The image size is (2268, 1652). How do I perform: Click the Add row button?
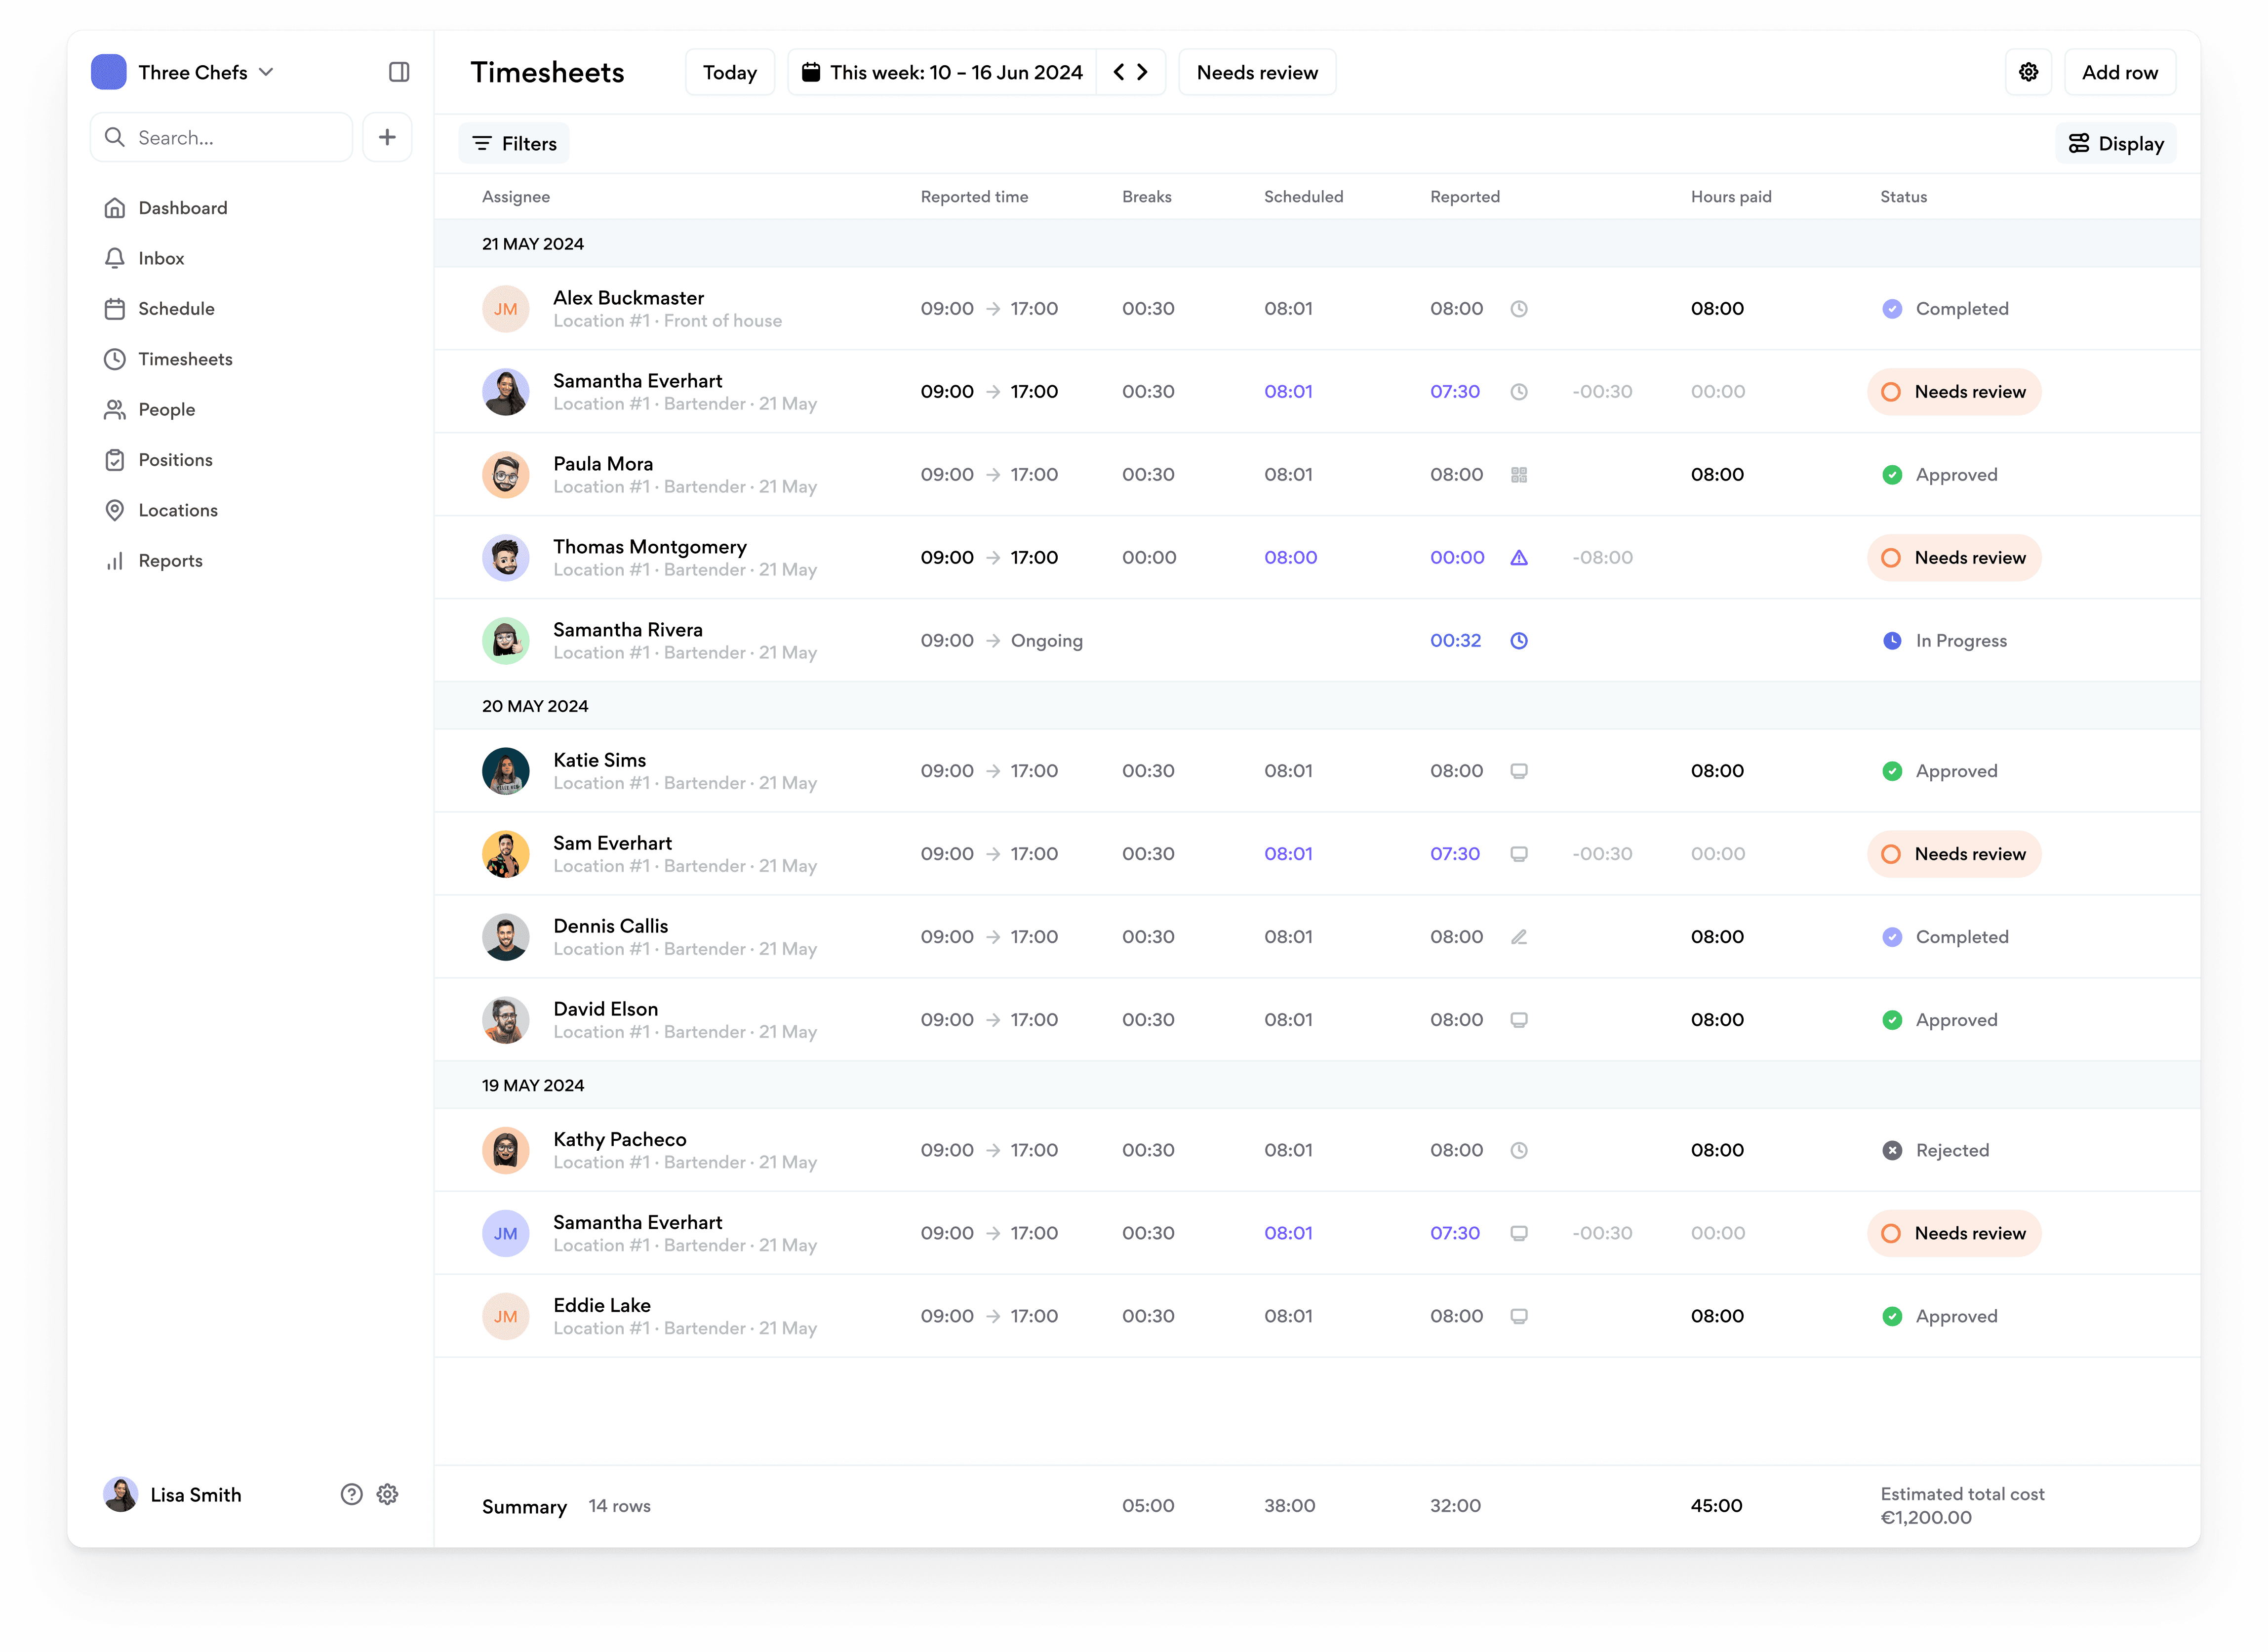click(2119, 72)
